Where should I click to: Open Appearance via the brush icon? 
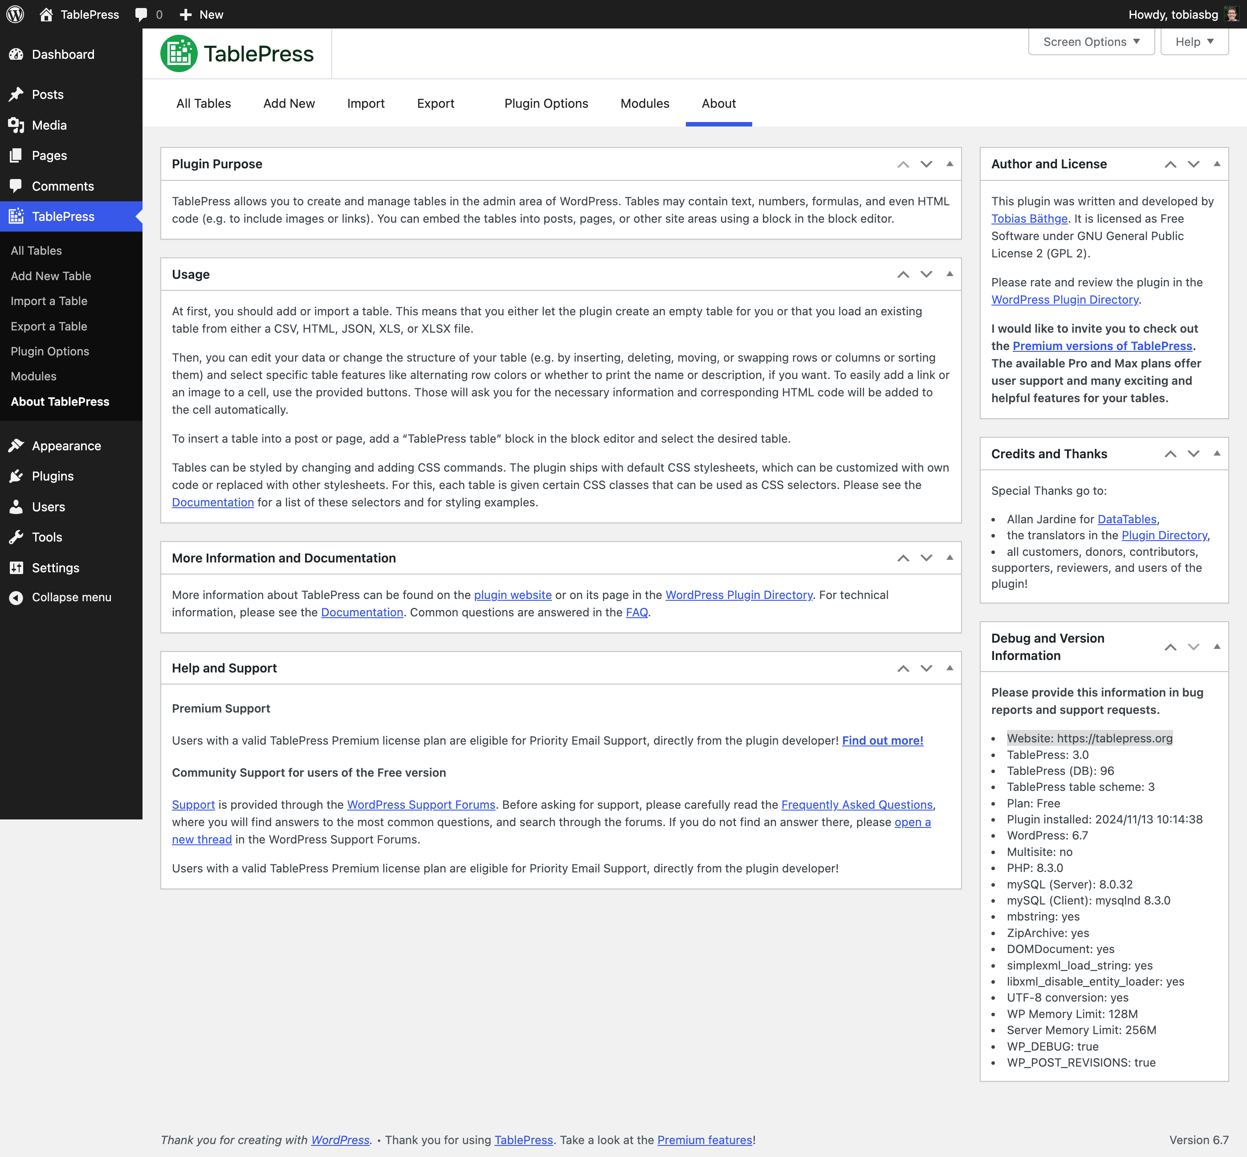[16, 445]
